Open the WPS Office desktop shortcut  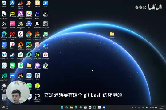[12, 35]
